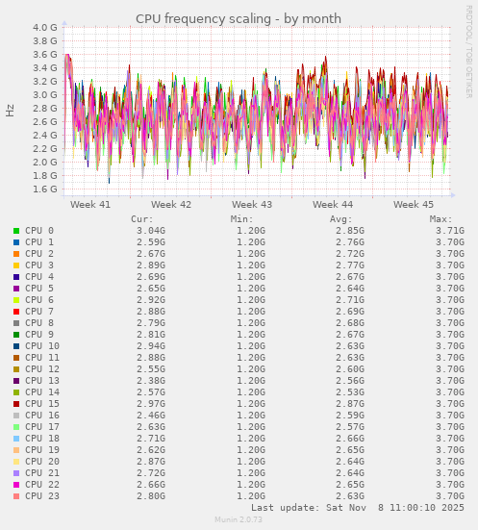Click the 'Min:' column header

[x=242, y=219]
